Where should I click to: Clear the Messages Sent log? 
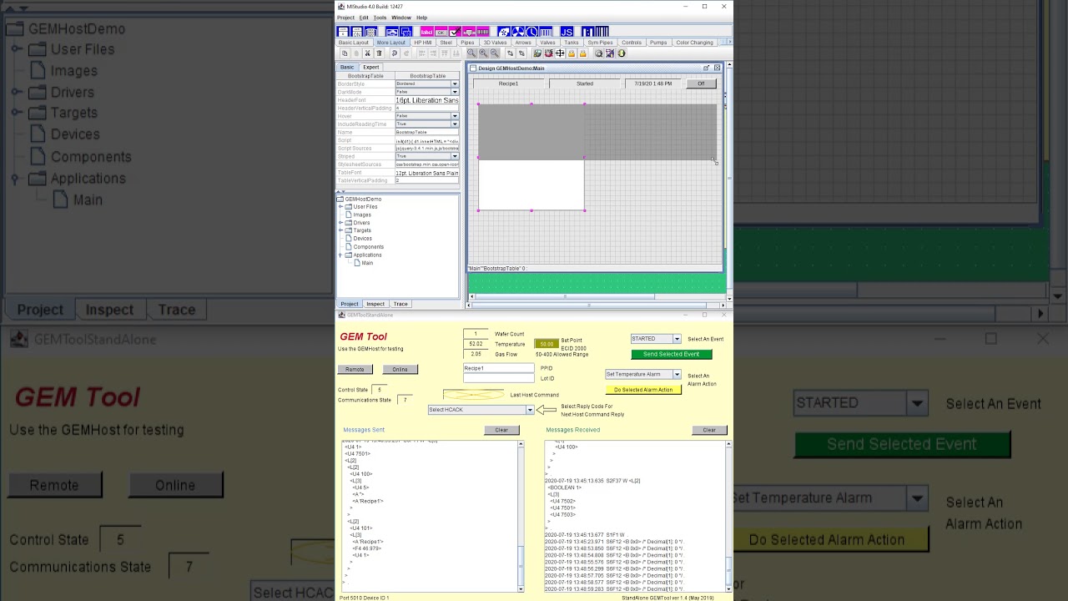click(x=501, y=430)
